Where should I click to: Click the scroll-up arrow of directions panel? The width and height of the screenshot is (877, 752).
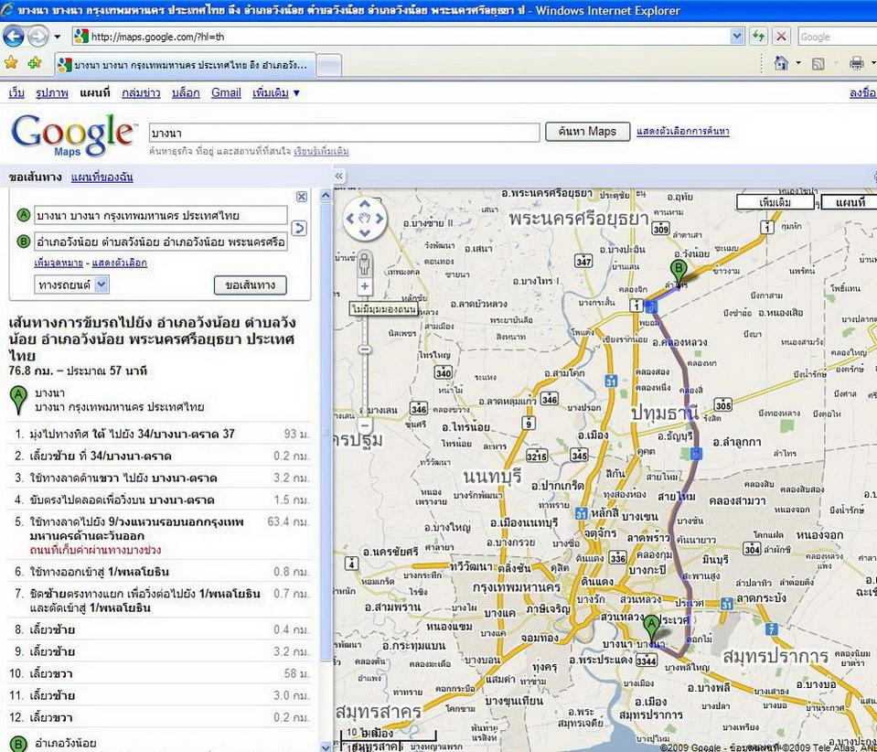(x=326, y=196)
